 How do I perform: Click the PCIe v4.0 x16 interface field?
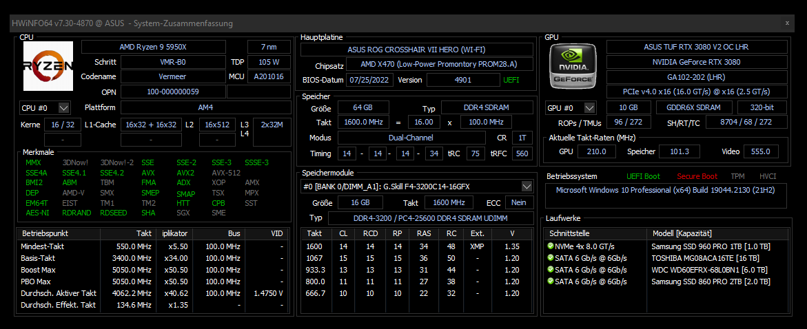pos(697,92)
